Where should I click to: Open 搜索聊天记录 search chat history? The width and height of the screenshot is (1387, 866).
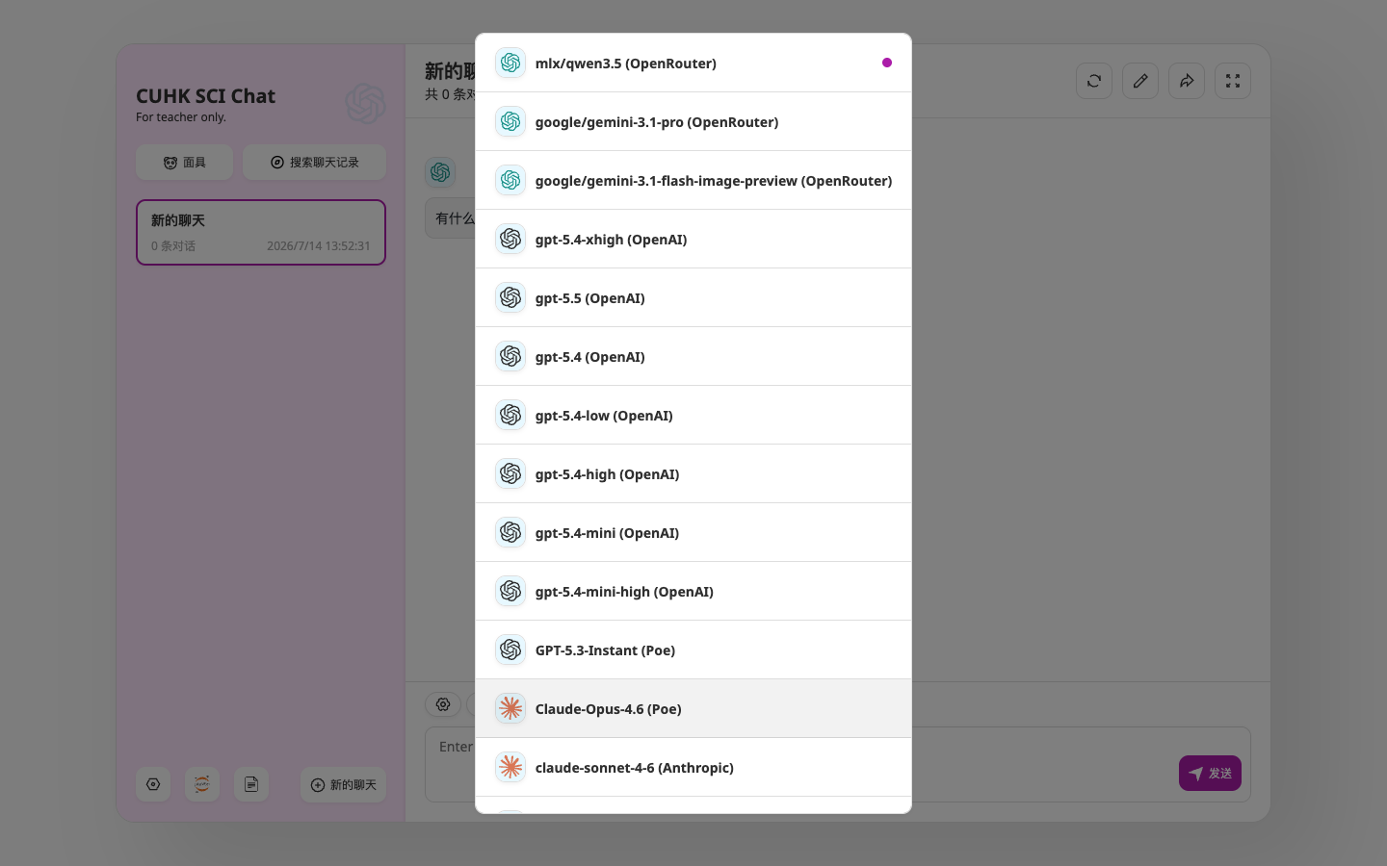(x=314, y=163)
